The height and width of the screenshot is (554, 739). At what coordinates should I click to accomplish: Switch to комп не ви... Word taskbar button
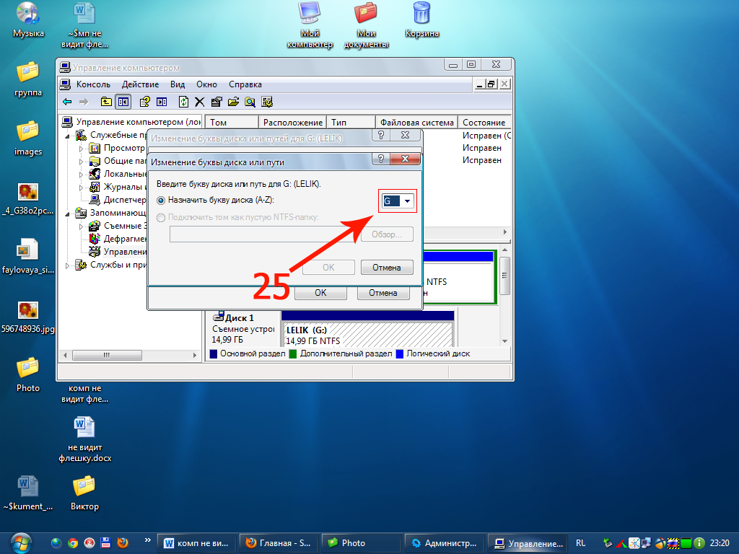196,543
